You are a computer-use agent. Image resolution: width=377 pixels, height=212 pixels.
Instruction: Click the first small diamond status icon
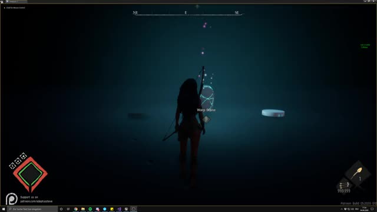point(12,165)
